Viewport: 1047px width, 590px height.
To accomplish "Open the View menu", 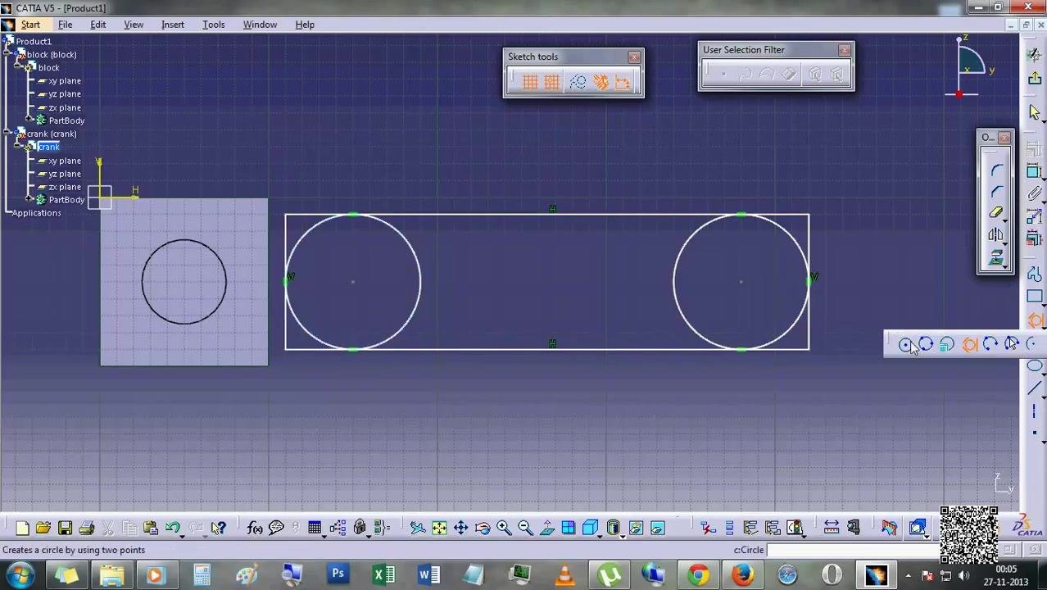I will [134, 25].
